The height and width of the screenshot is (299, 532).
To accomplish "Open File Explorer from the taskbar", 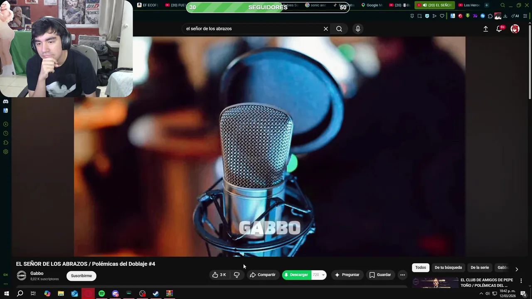I will pos(61,294).
